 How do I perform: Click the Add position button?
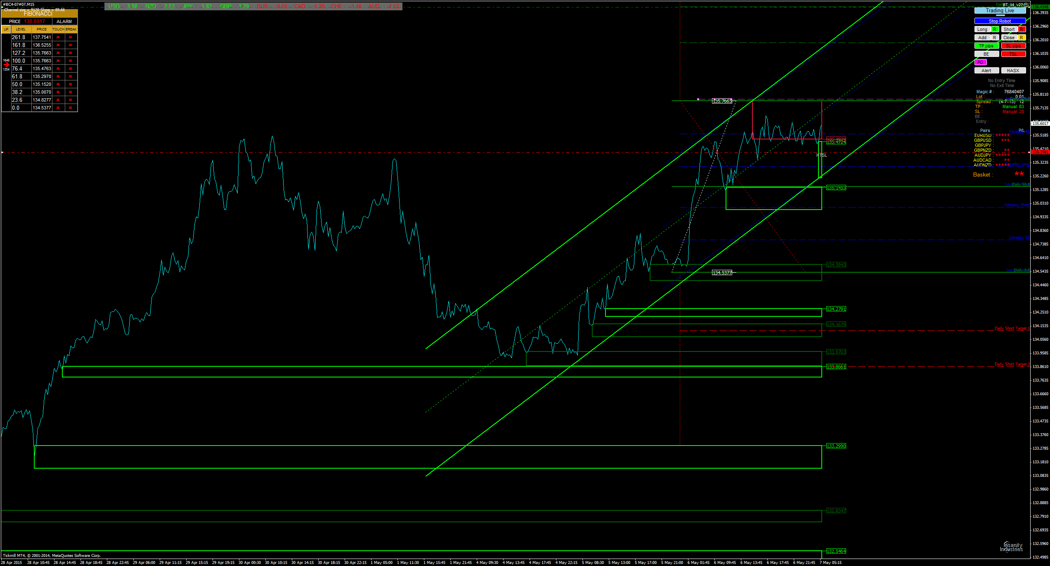982,38
